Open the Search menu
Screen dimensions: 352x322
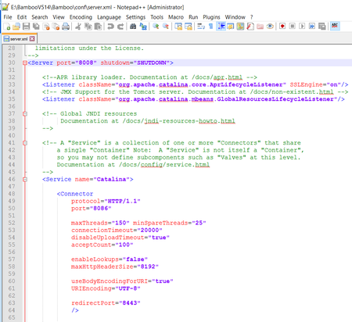click(x=40, y=17)
